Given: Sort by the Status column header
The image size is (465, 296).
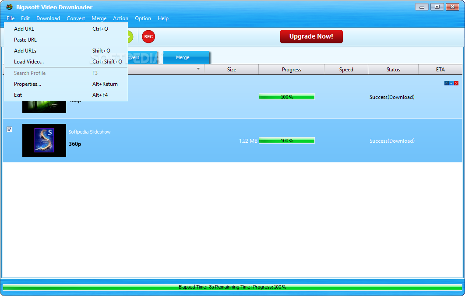Looking at the screenshot, I should click(393, 70).
